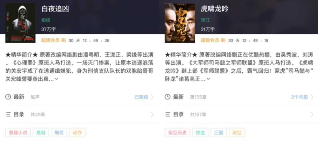318x141 pixels.
Task: Select the 三国 tag
Action: tap(218, 132)
